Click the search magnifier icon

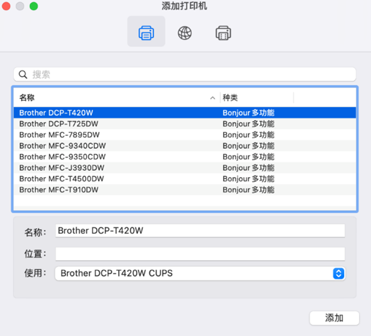(x=23, y=75)
